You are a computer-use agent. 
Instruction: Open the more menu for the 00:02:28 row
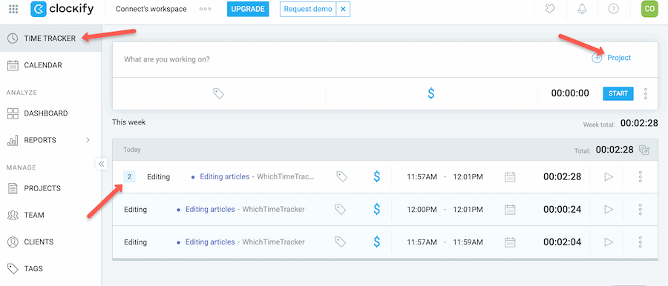(641, 176)
